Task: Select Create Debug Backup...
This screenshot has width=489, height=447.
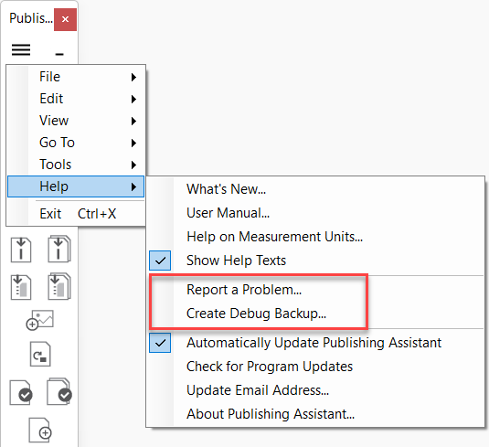Action: pos(315,314)
